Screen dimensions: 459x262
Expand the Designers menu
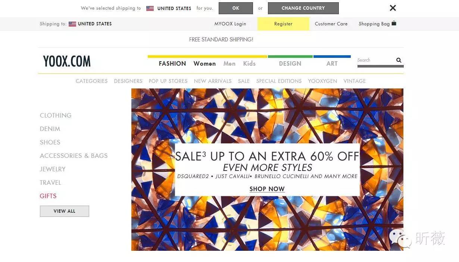128,81
